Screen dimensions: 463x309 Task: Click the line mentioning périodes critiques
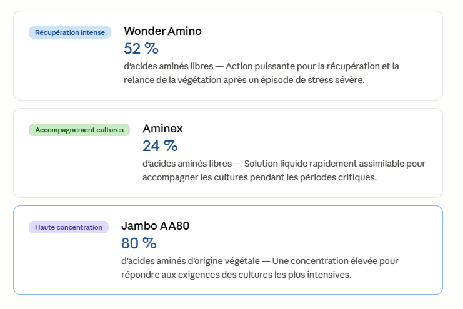coord(259,177)
